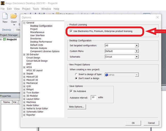The image size is (166, 131).
Task: Click the Val... column header in Properties
Action: click(x=15, y=102)
